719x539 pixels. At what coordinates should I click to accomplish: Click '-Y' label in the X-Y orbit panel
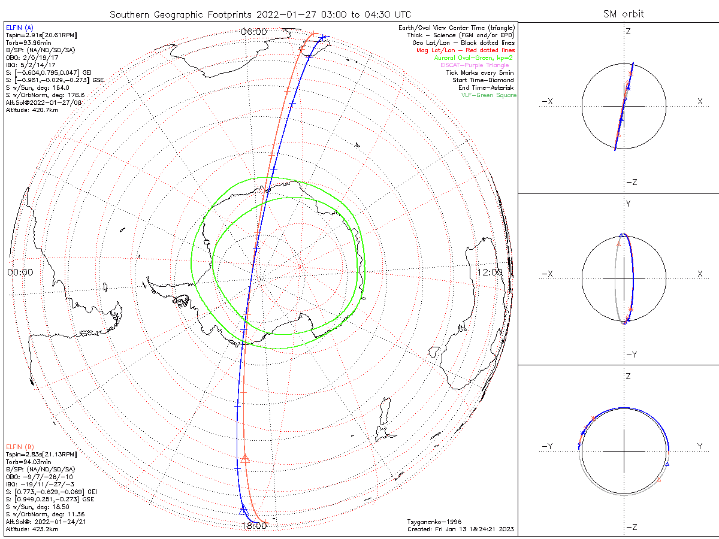[x=632, y=355]
